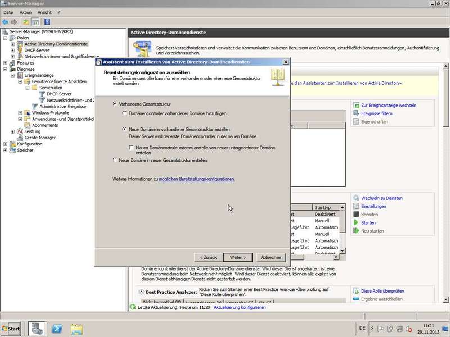Open the möglichen Bereitstellungskonfigurationen link
Screen dimensions: 450x337
coord(196,179)
